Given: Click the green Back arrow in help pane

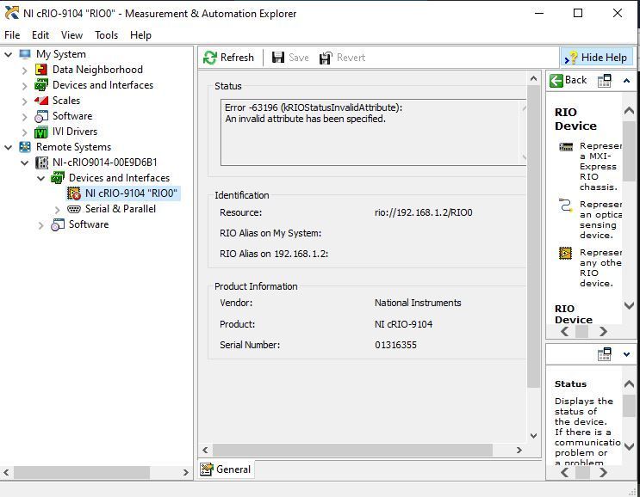Looking at the screenshot, I should coord(556,81).
